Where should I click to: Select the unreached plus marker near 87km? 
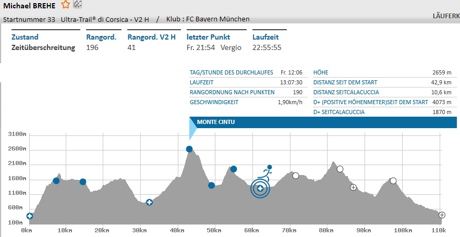pos(353,187)
